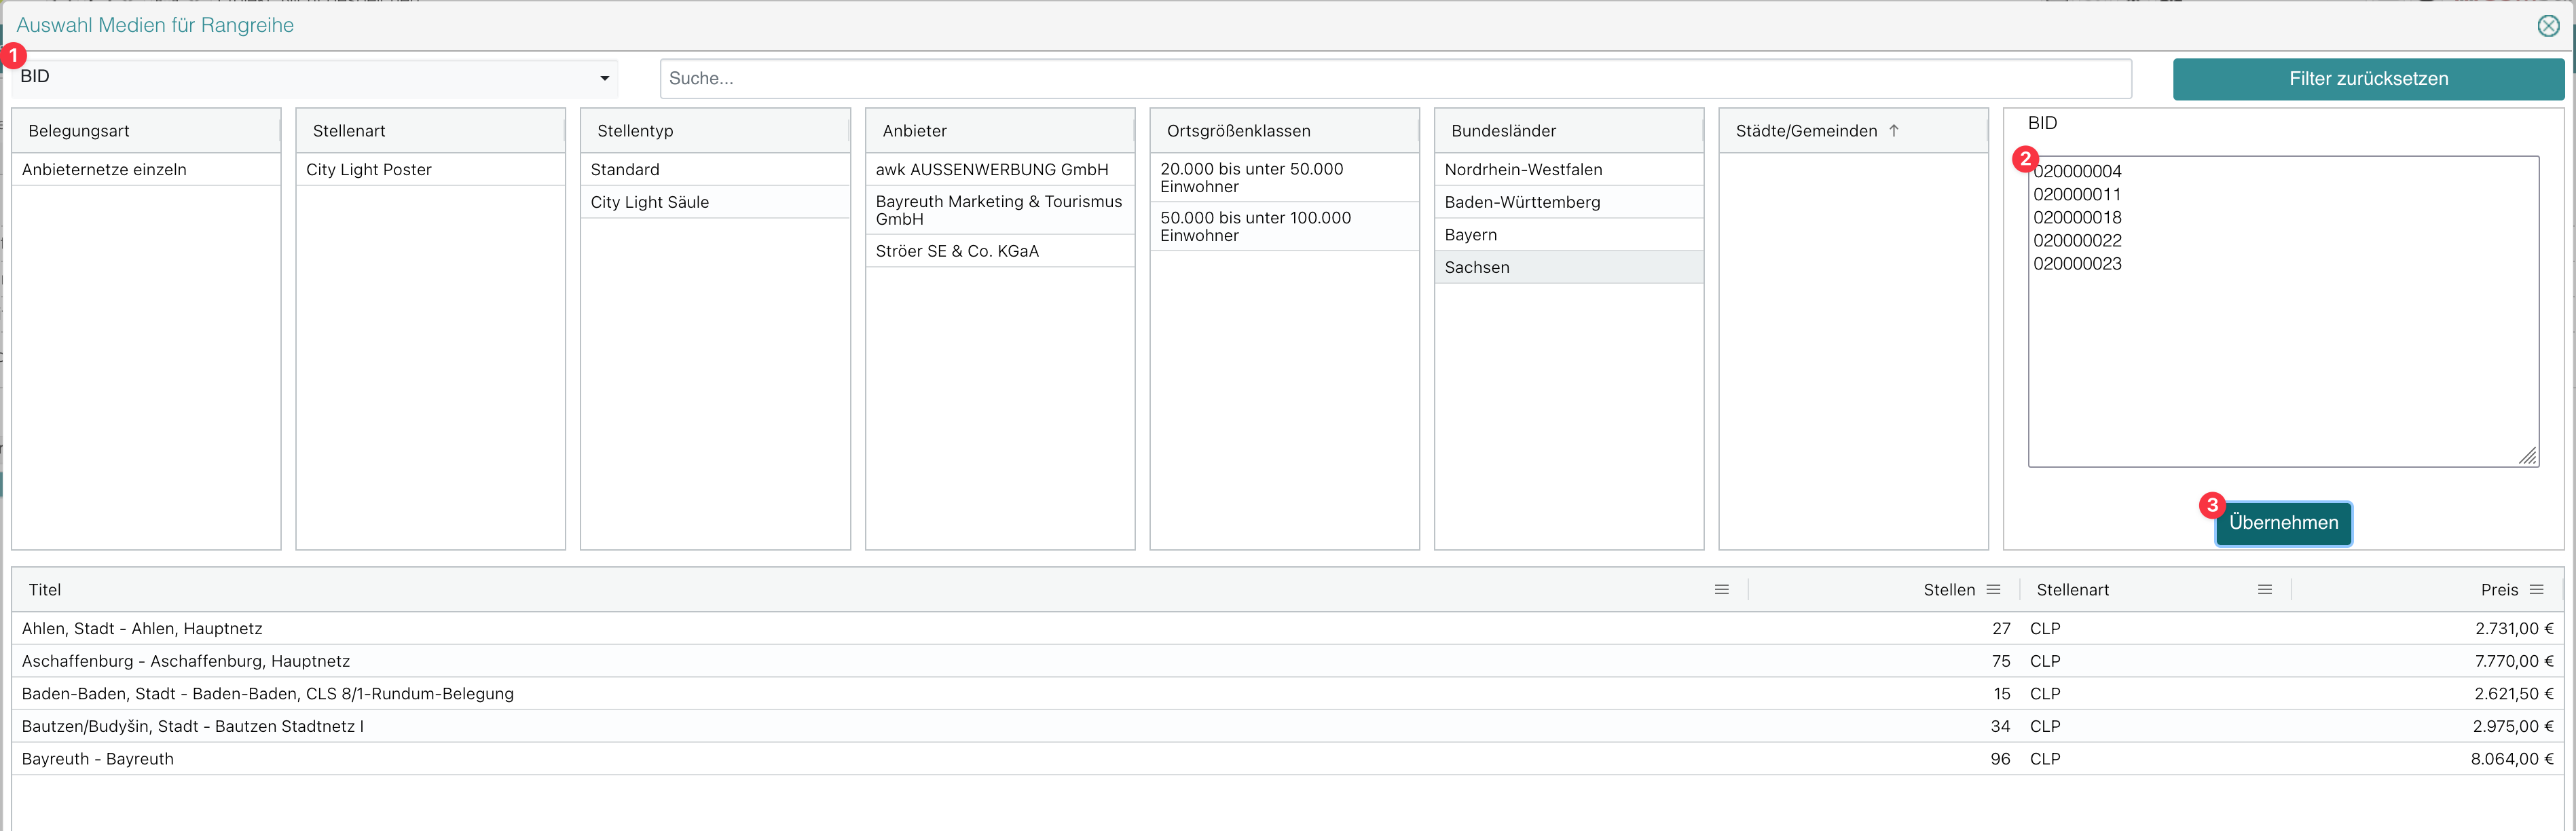This screenshot has height=831, width=2576.
Task: Select Anbieternetze einzeln in Belegungsart
Action: pyautogui.click(x=146, y=170)
